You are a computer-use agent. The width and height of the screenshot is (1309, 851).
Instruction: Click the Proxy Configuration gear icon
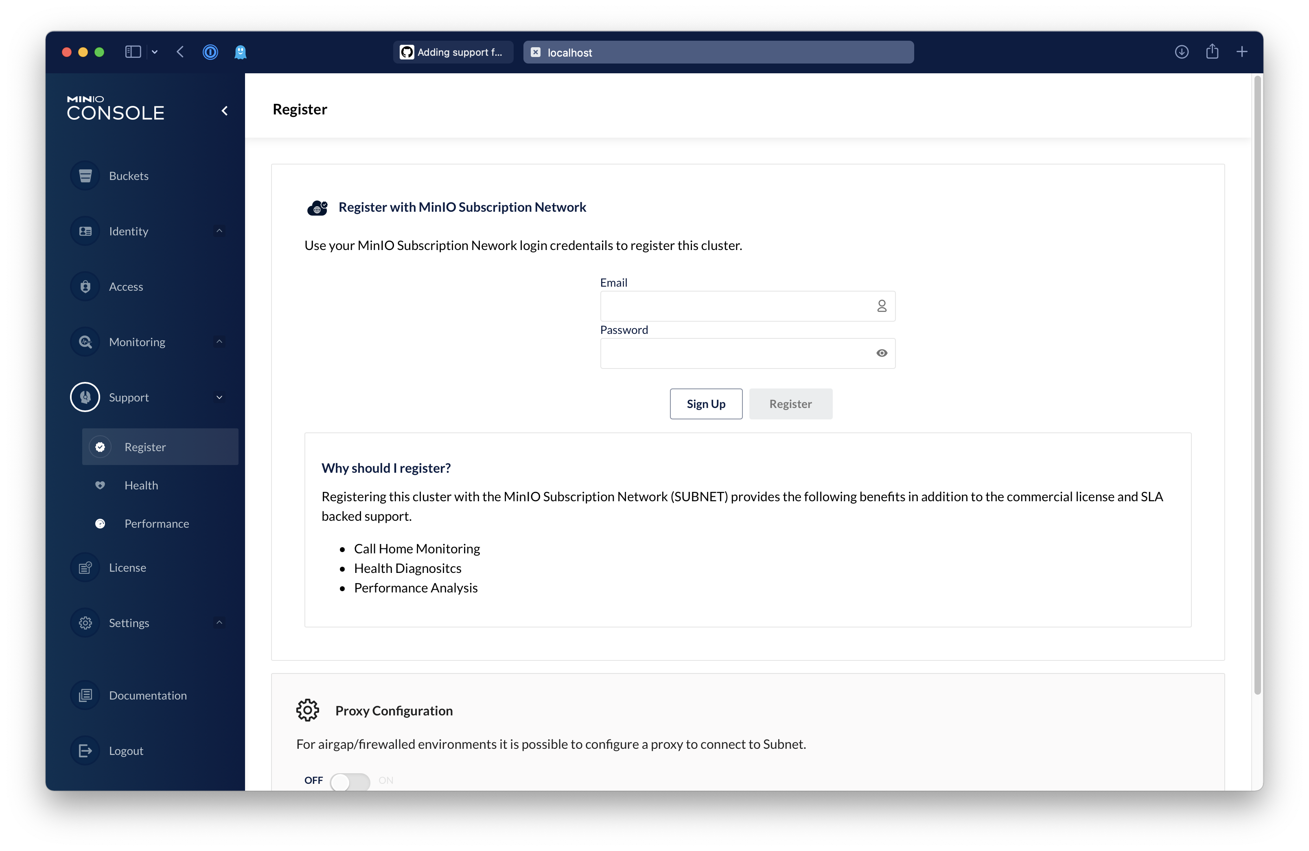click(308, 710)
